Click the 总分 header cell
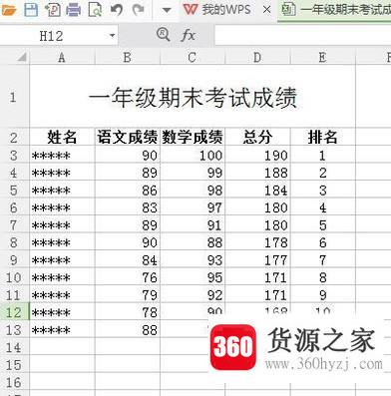The width and height of the screenshot is (391, 396). point(257,137)
